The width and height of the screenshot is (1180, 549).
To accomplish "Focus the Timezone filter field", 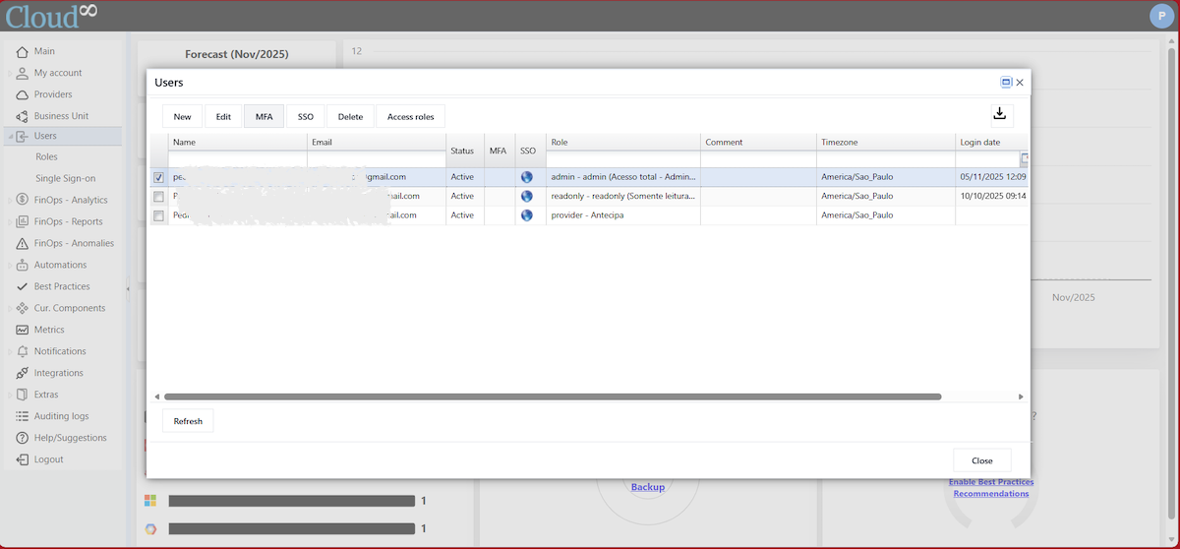I will tap(886, 159).
